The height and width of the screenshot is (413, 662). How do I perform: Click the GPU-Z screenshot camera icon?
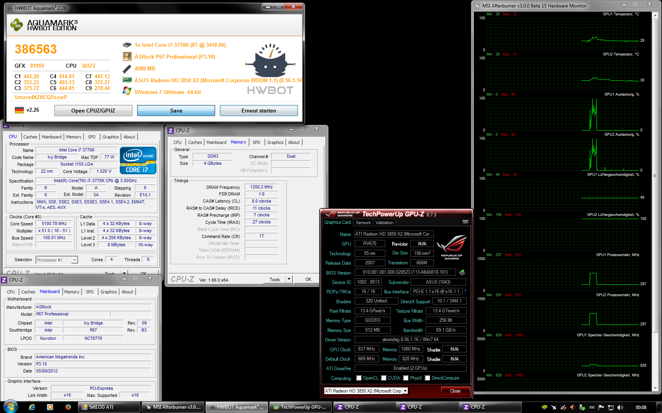(x=465, y=222)
